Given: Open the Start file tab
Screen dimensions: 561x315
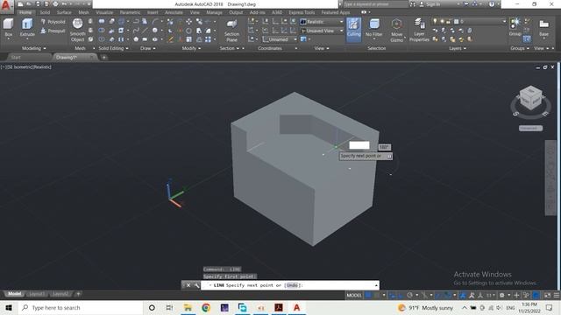Looking at the screenshot, I should [x=16, y=57].
